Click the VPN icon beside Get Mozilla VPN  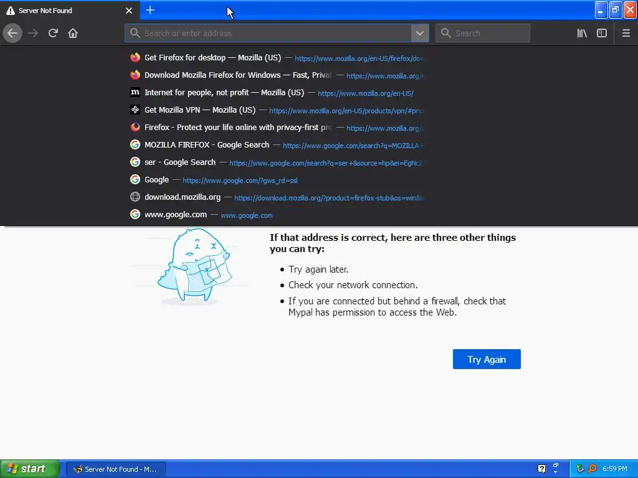coord(135,110)
